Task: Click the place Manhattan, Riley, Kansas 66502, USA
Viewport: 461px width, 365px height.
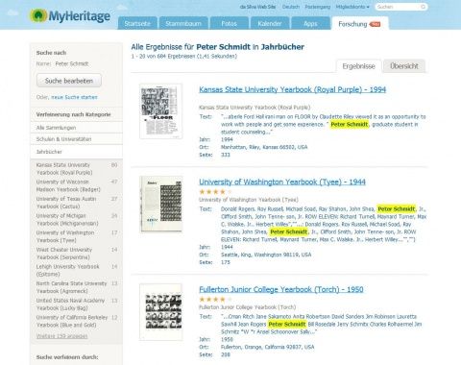Action: tap(264, 147)
